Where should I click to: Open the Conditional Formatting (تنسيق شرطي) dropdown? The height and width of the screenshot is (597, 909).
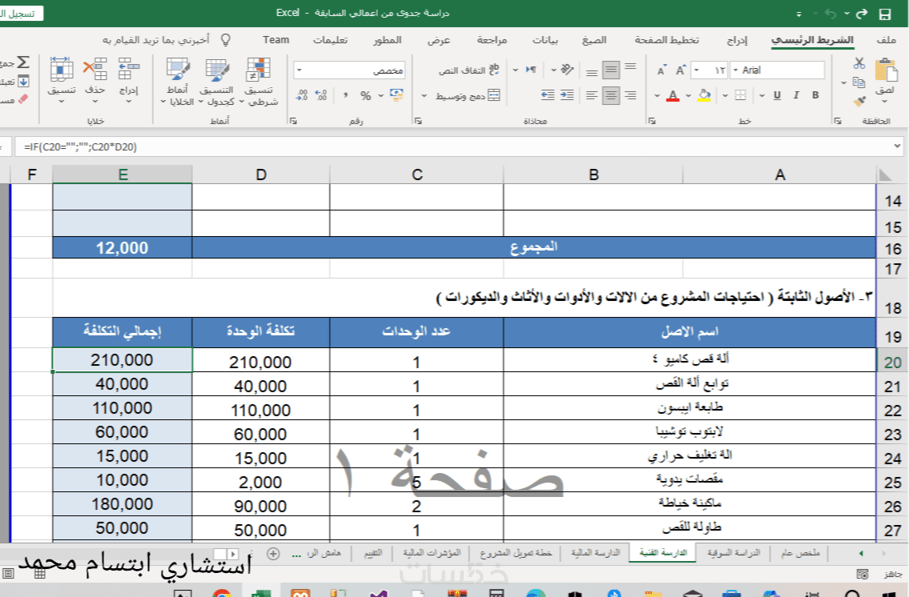259,82
